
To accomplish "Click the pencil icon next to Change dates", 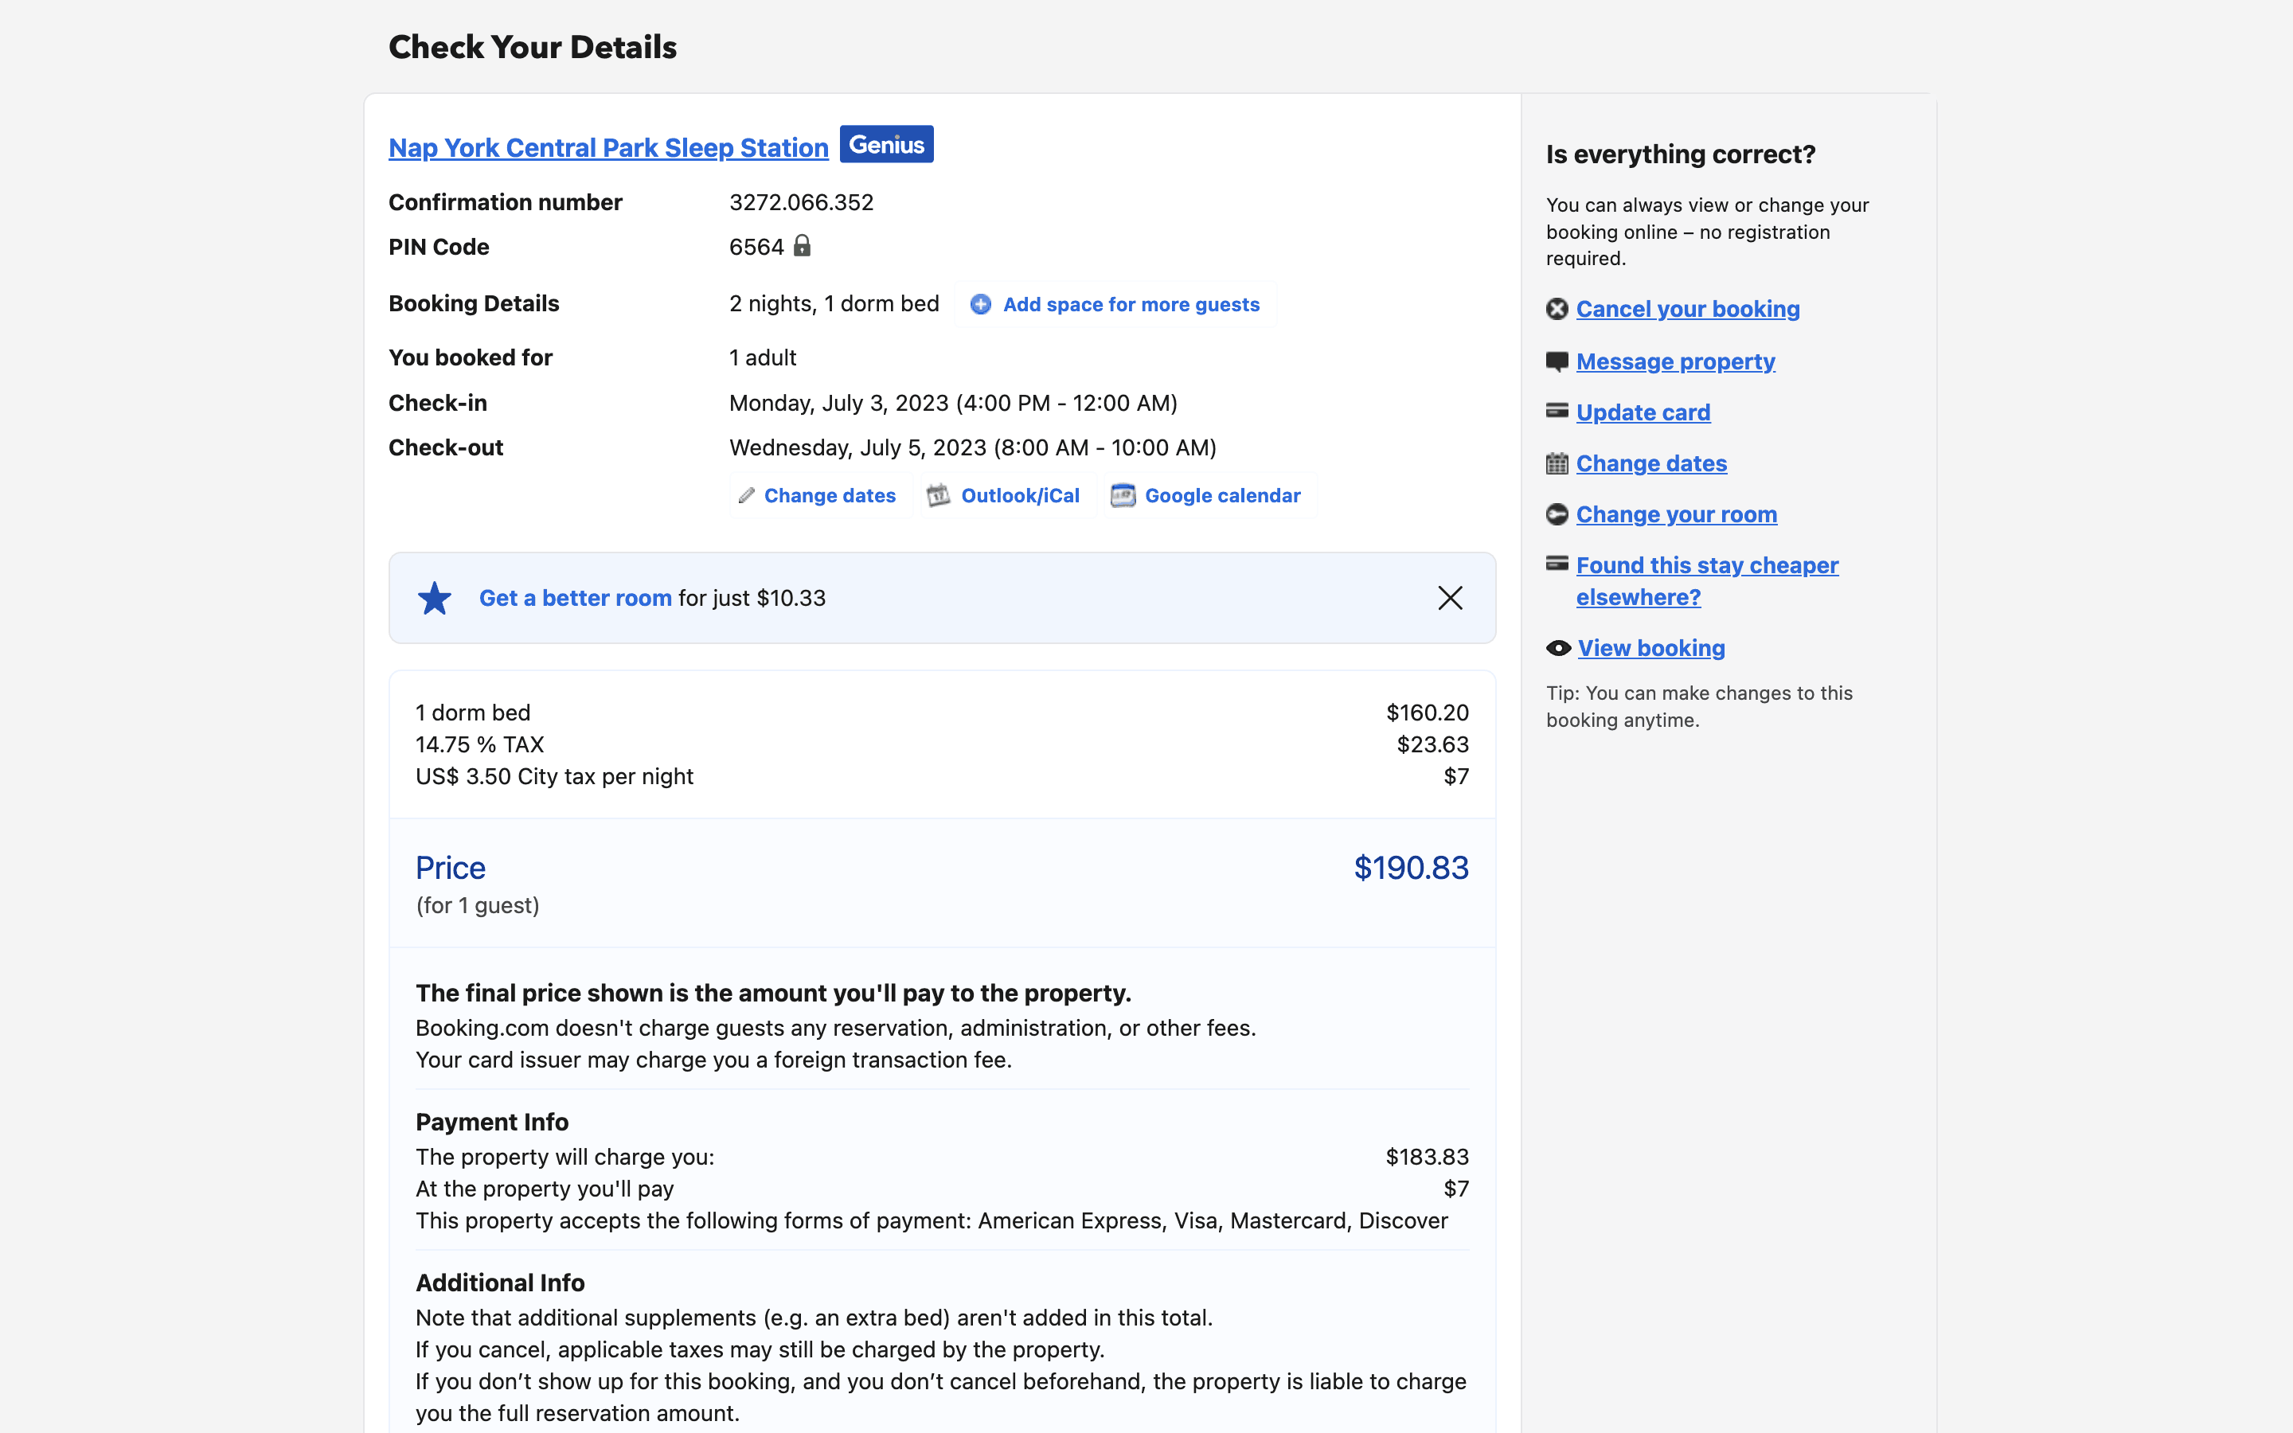I will (747, 496).
